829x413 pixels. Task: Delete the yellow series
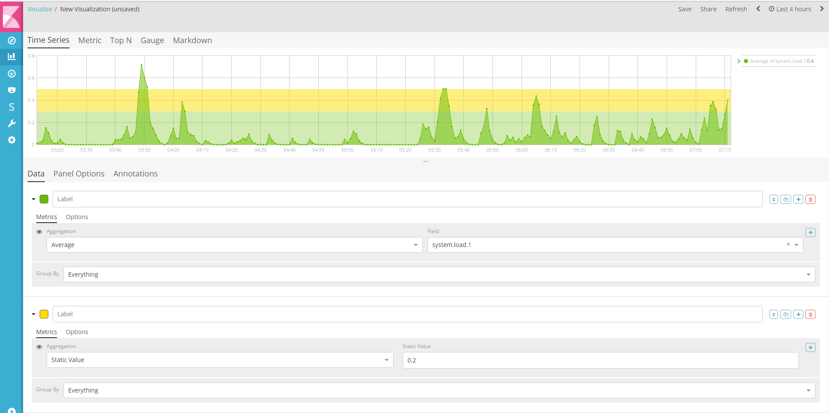tap(810, 315)
